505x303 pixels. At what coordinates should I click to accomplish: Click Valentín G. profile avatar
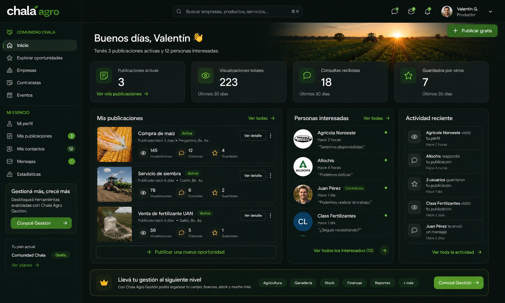click(x=447, y=12)
